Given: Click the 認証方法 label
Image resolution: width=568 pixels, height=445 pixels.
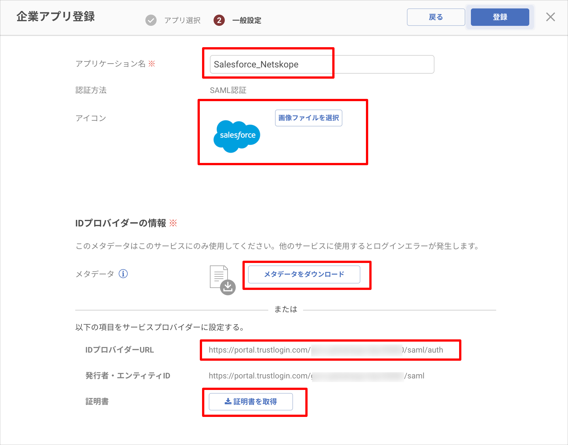Looking at the screenshot, I should 91,90.
